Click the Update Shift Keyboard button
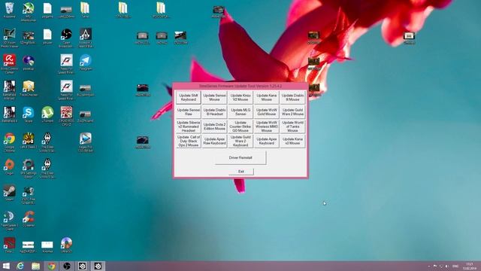Screen dimensions: 481x271 click(x=189, y=97)
